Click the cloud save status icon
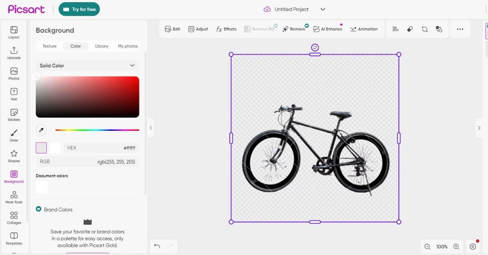This screenshot has width=488, height=255. [267, 9]
